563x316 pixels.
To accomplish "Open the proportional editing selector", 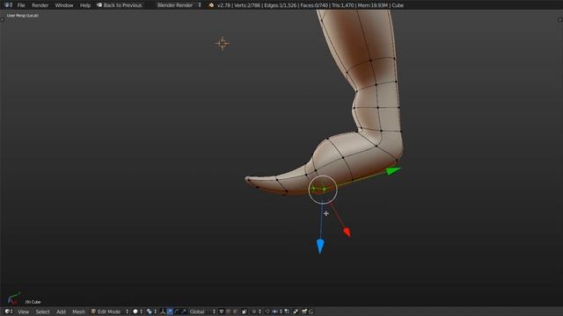I will tap(256, 312).
